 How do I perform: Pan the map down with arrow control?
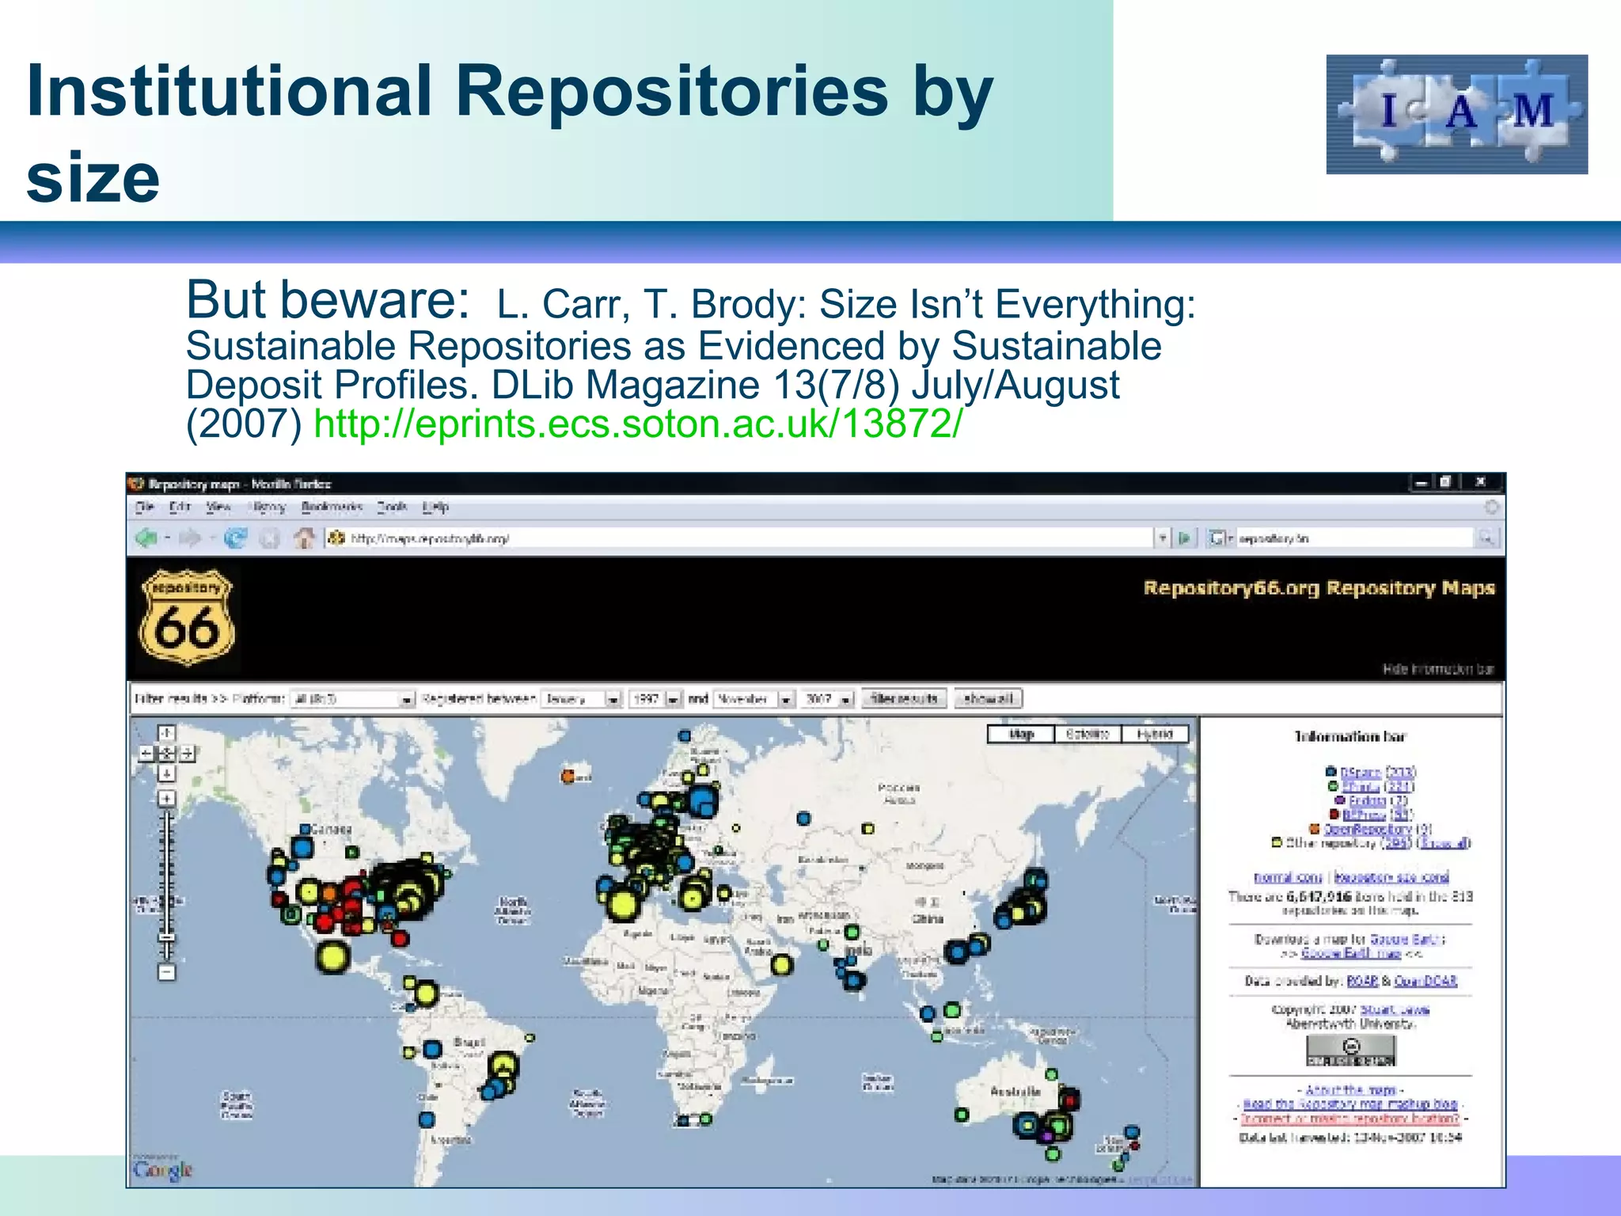[166, 773]
